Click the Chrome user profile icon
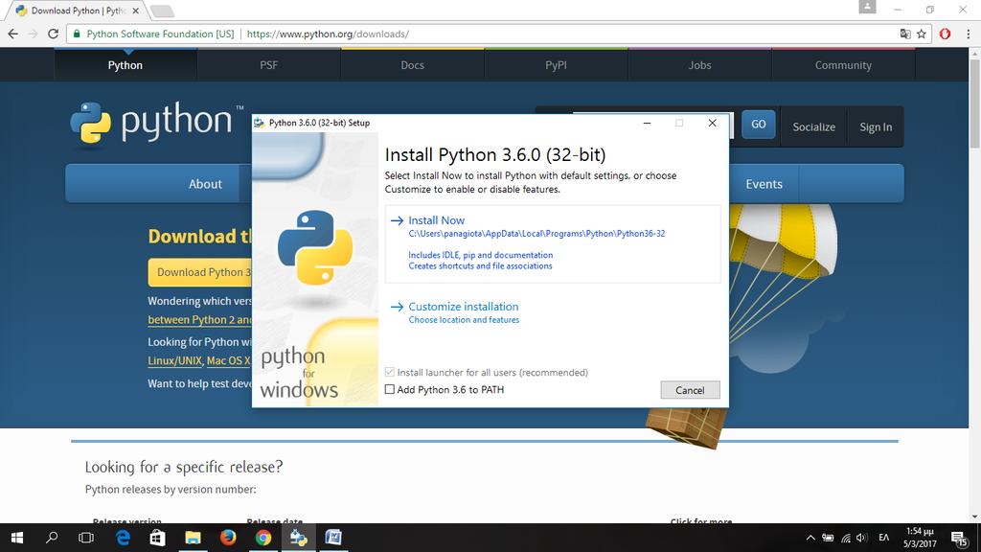Screen dimensions: 981x552 click(867, 7)
